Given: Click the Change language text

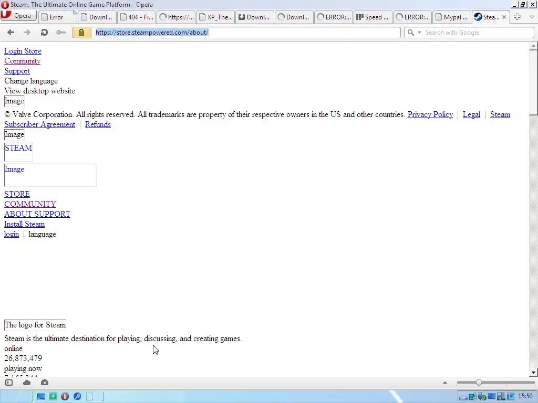Looking at the screenshot, I should click(x=31, y=81).
